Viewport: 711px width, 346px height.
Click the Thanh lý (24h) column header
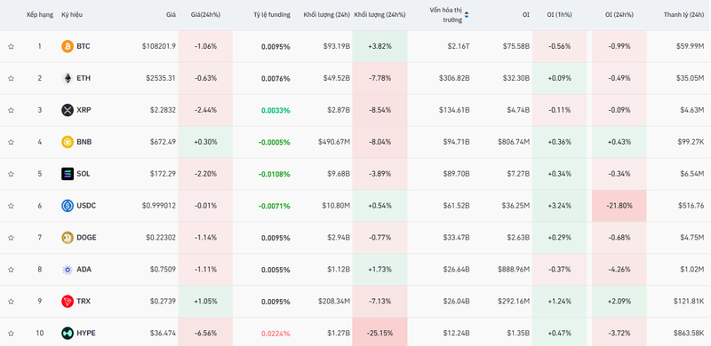pyautogui.click(x=683, y=14)
